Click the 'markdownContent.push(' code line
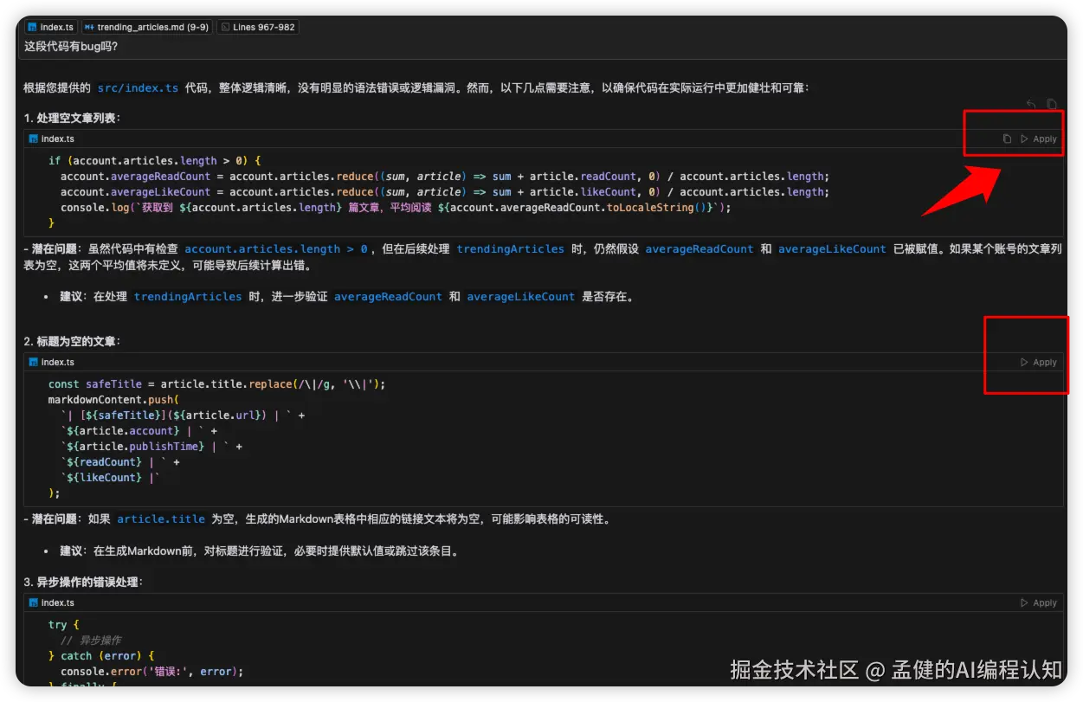 tap(113, 400)
